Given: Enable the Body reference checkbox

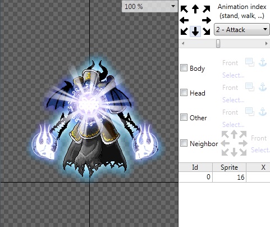Looking at the screenshot, I should tap(184, 68).
